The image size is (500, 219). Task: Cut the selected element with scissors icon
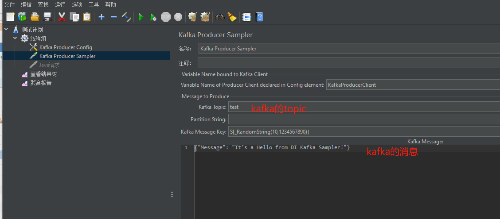pyautogui.click(x=62, y=17)
